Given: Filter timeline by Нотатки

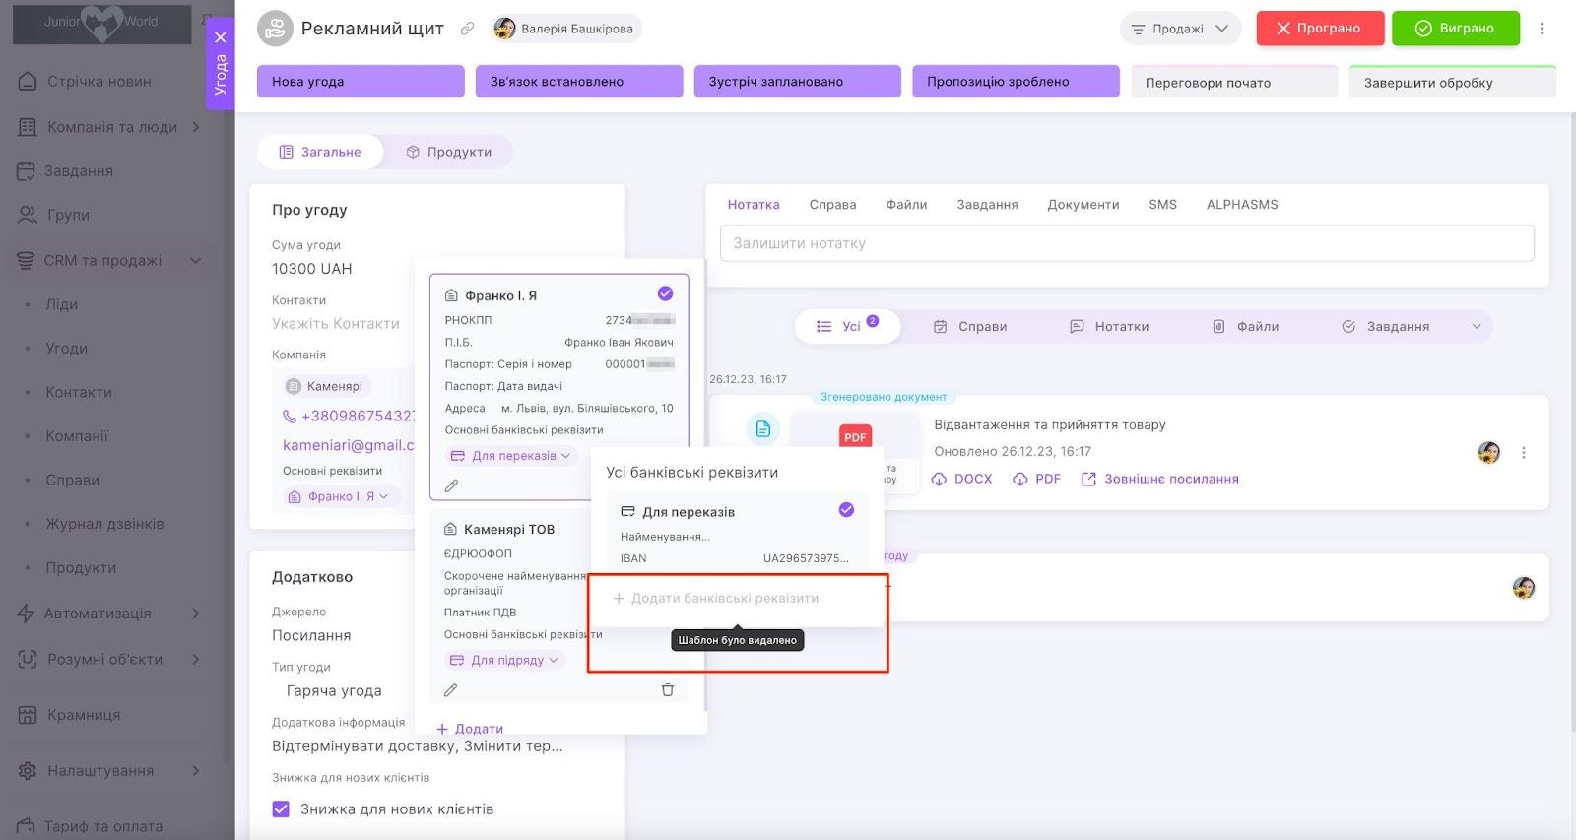Looking at the screenshot, I should coord(1109,327).
